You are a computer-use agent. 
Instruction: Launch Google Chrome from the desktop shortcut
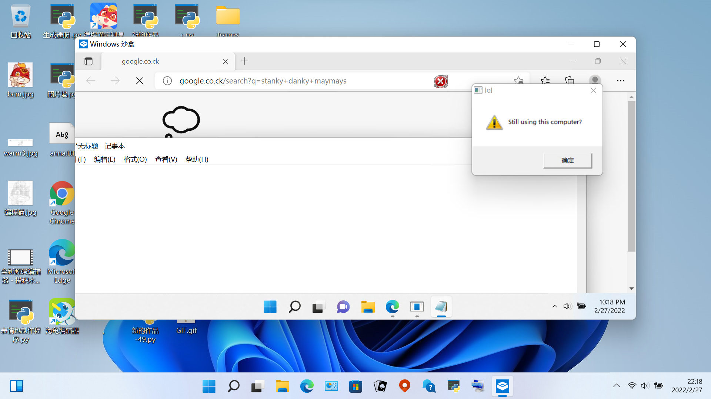click(x=62, y=203)
